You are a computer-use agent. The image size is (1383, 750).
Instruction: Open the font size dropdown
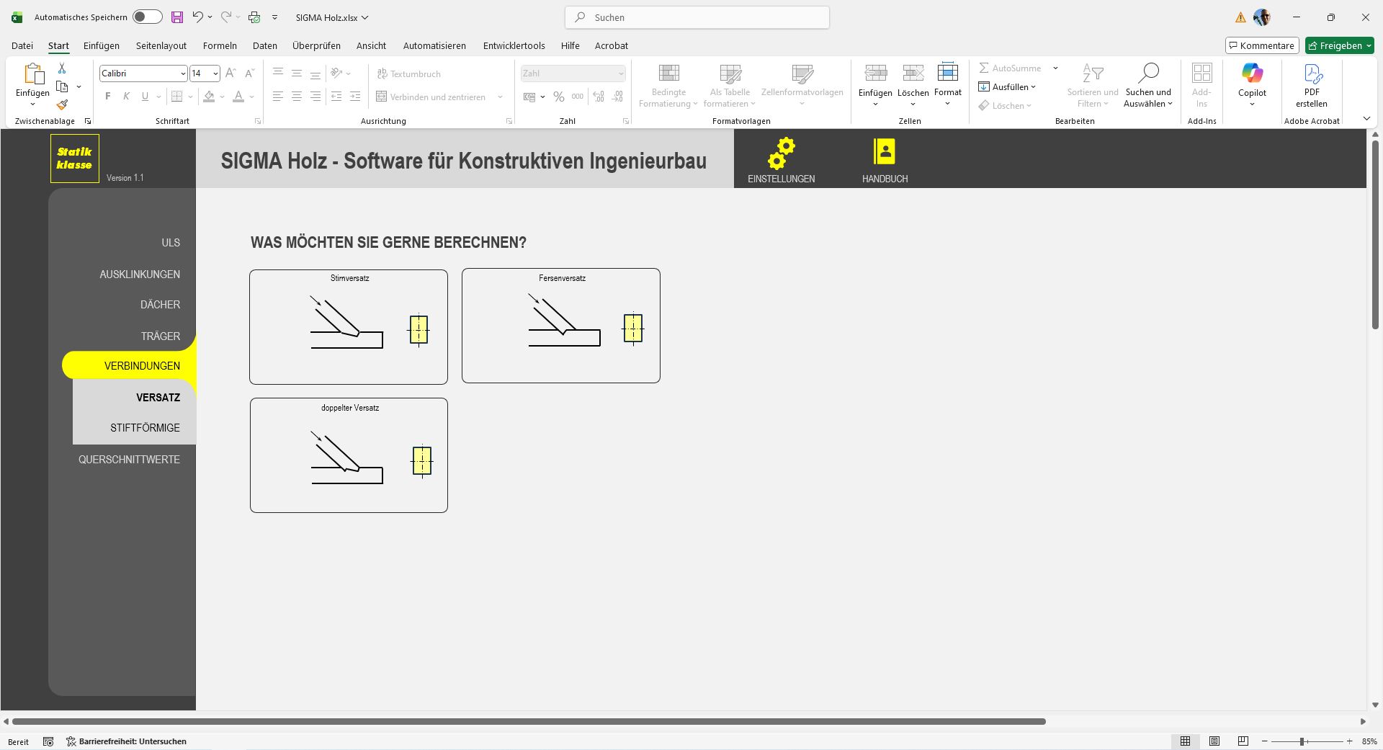point(215,73)
